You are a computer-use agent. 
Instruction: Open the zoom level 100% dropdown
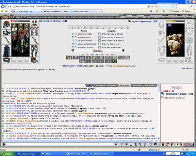tap(192, 150)
